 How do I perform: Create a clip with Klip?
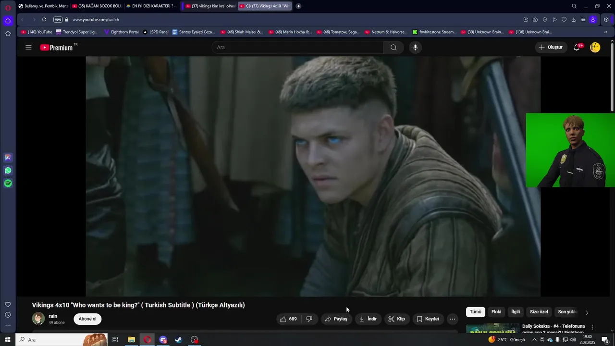click(397, 319)
